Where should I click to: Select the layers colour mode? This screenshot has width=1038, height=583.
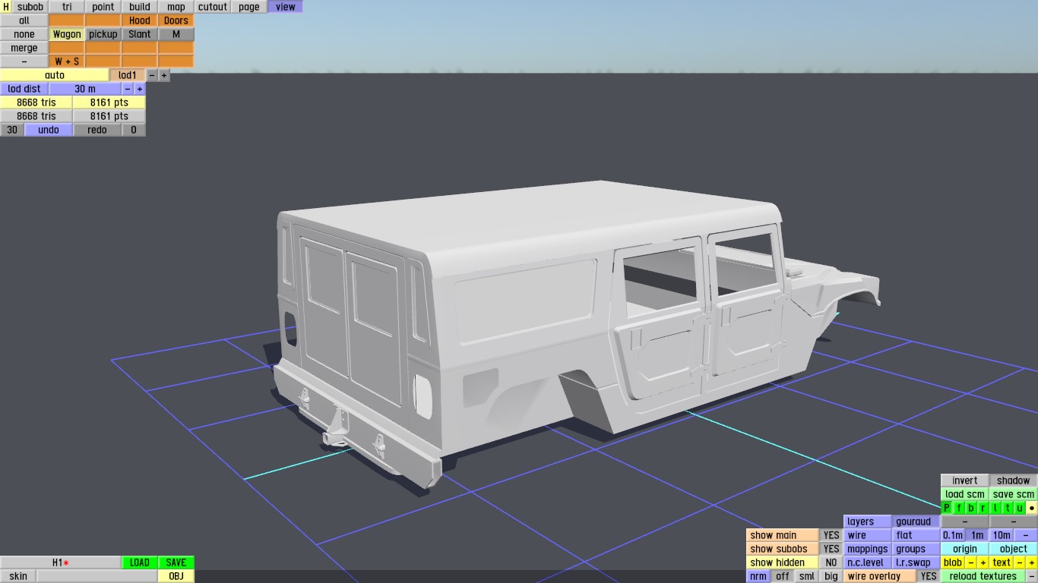868,522
